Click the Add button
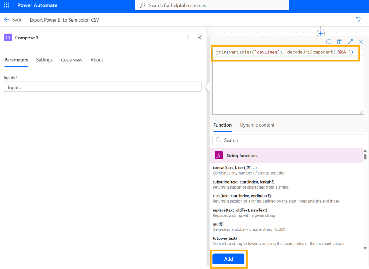This screenshot has height=269, width=369. [x=228, y=259]
